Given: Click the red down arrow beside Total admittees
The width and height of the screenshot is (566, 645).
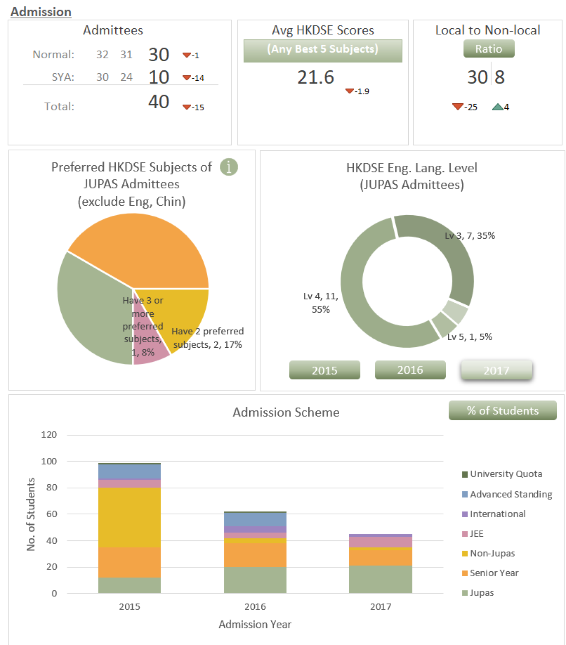Looking at the screenshot, I should pyautogui.click(x=186, y=107).
